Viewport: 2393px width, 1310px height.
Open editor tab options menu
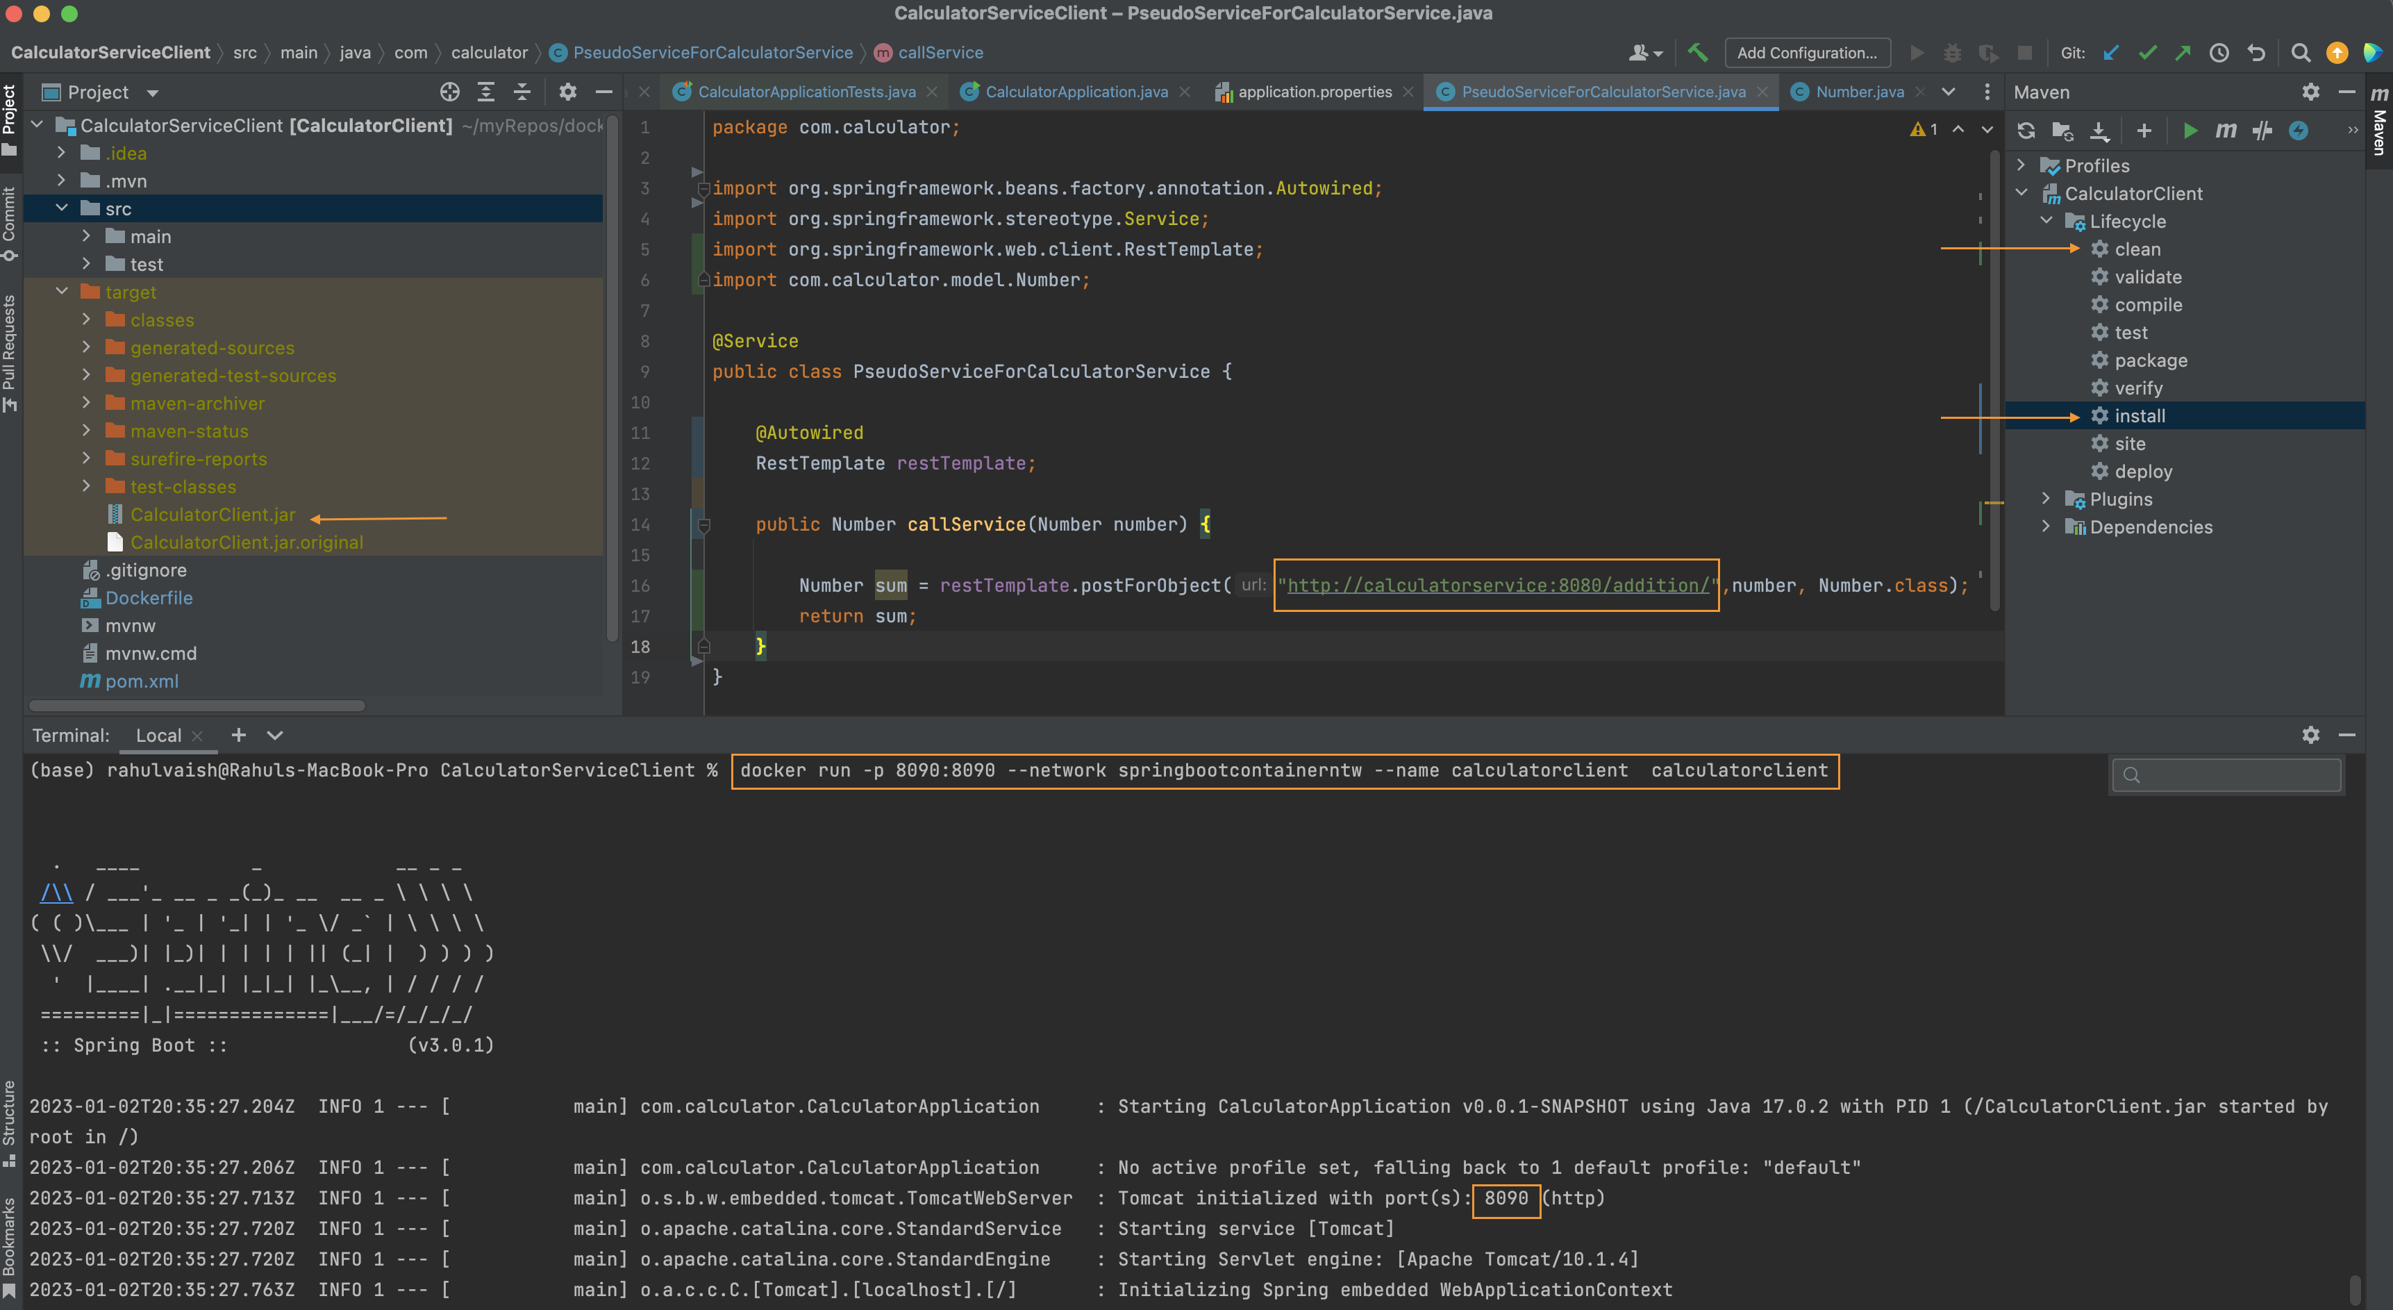click(x=1987, y=92)
